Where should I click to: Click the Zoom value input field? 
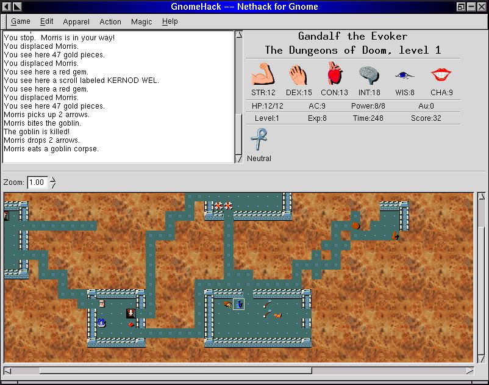coord(37,182)
